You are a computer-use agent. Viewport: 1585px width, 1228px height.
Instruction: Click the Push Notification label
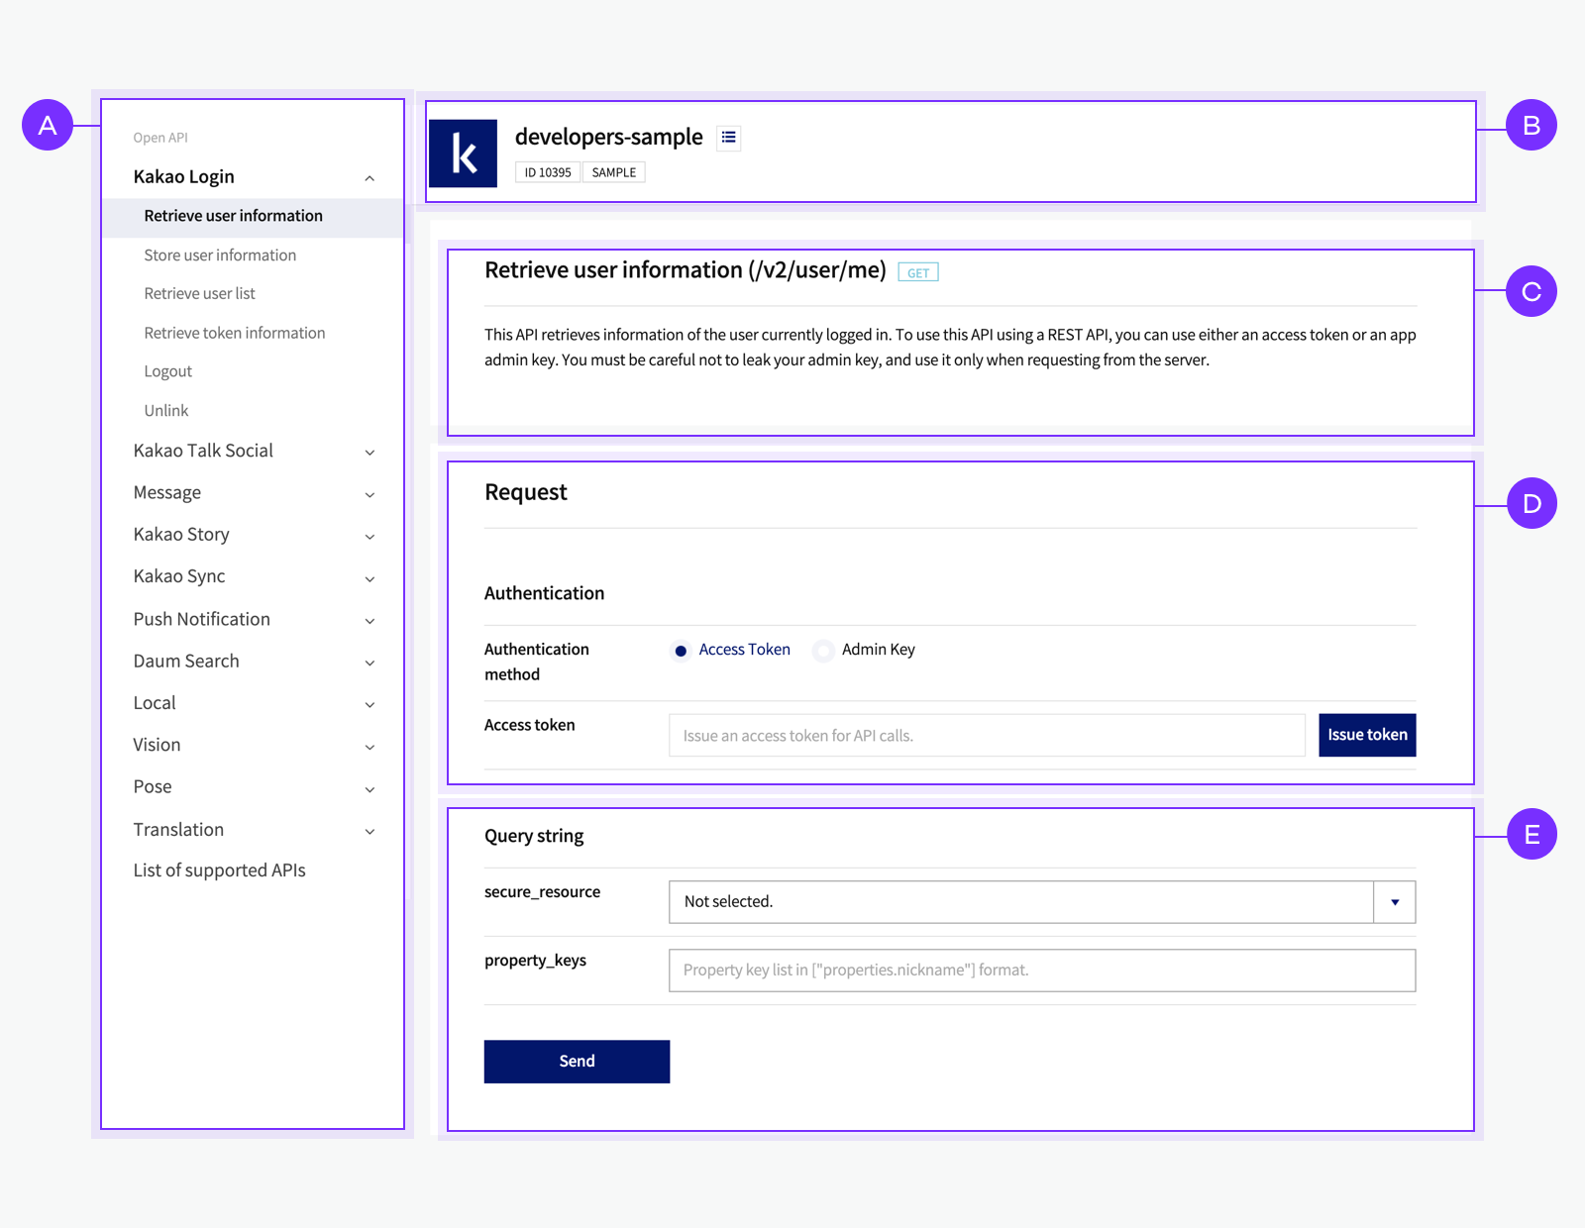tap(201, 619)
